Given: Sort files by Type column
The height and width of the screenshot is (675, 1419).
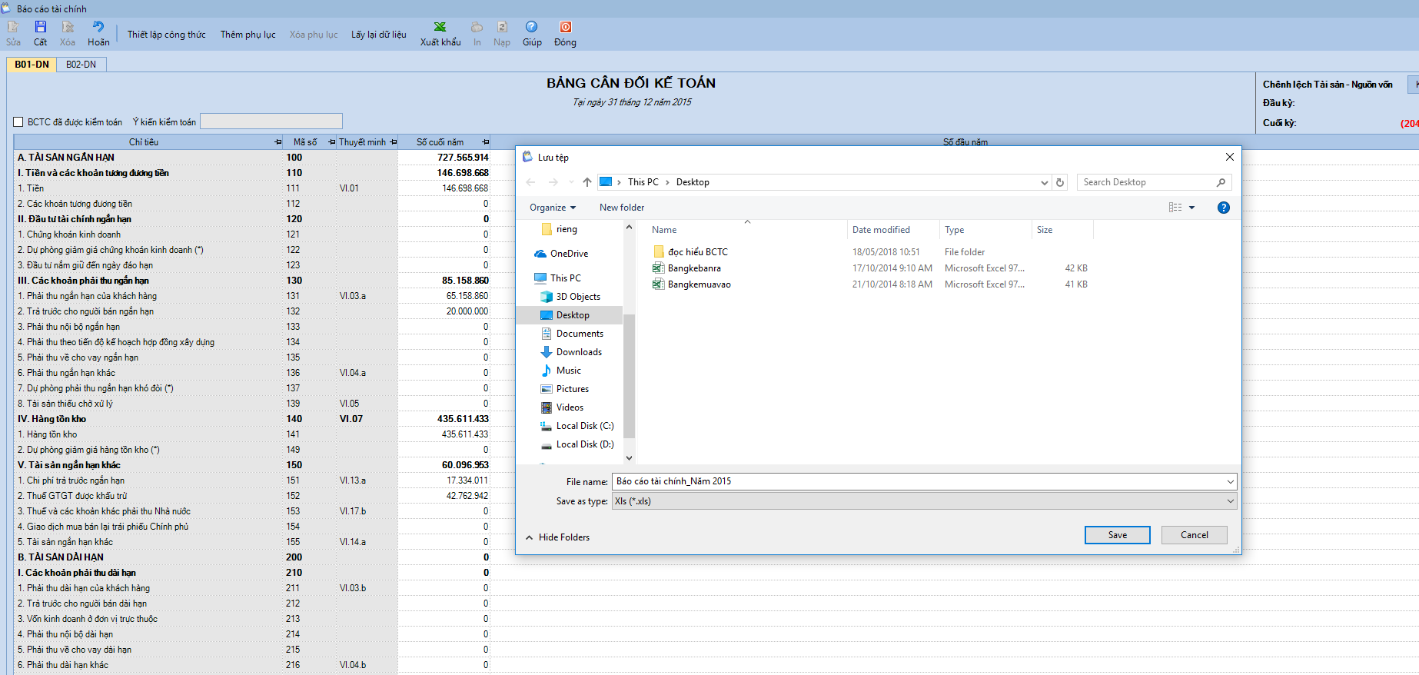Looking at the screenshot, I should tap(954, 230).
